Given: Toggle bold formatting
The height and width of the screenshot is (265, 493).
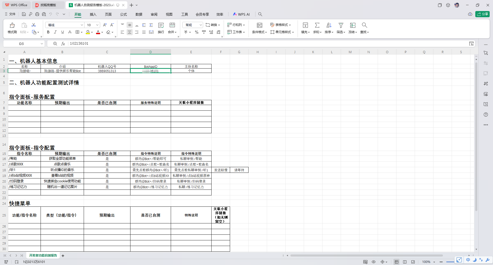Looking at the screenshot, I should click(48, 32).
